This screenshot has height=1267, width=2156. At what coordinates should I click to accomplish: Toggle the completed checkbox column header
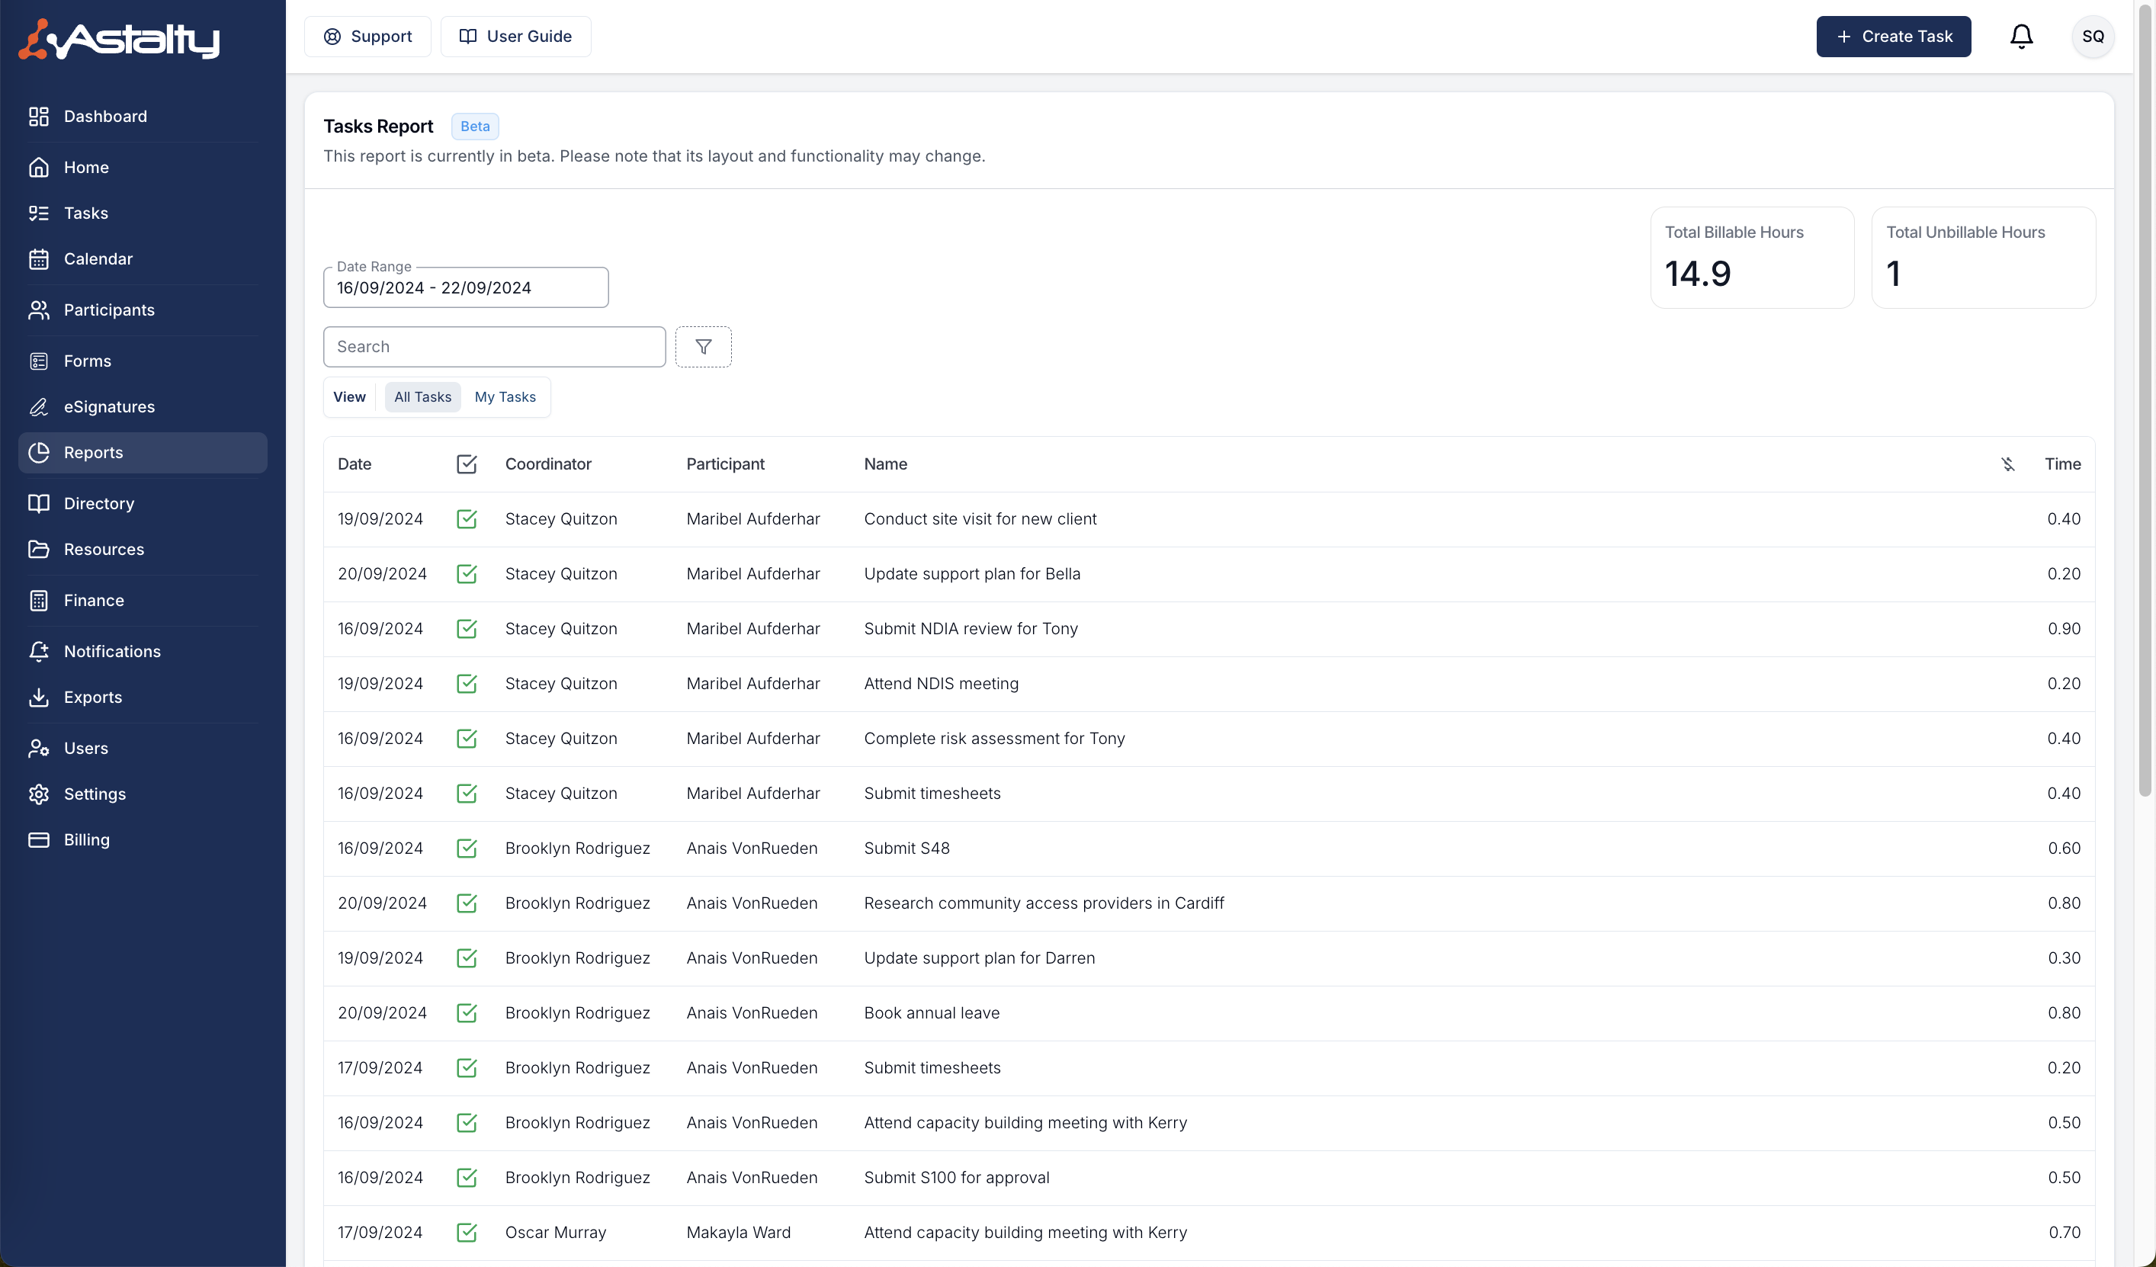[467, 463]
